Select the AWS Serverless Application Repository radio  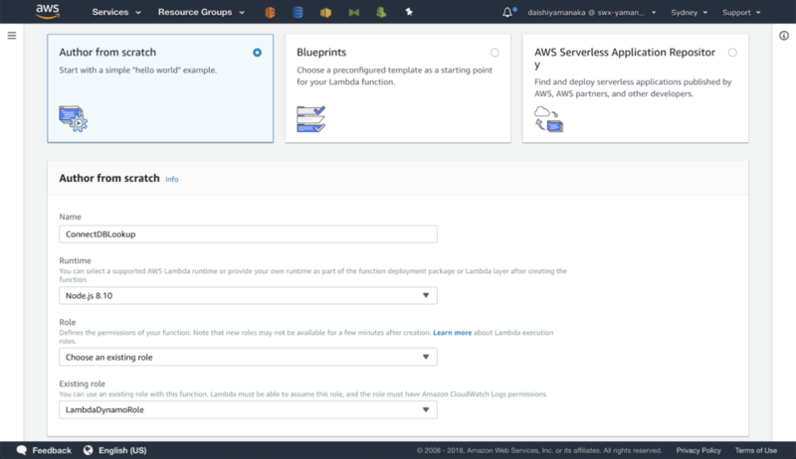[x=732, y=53]
